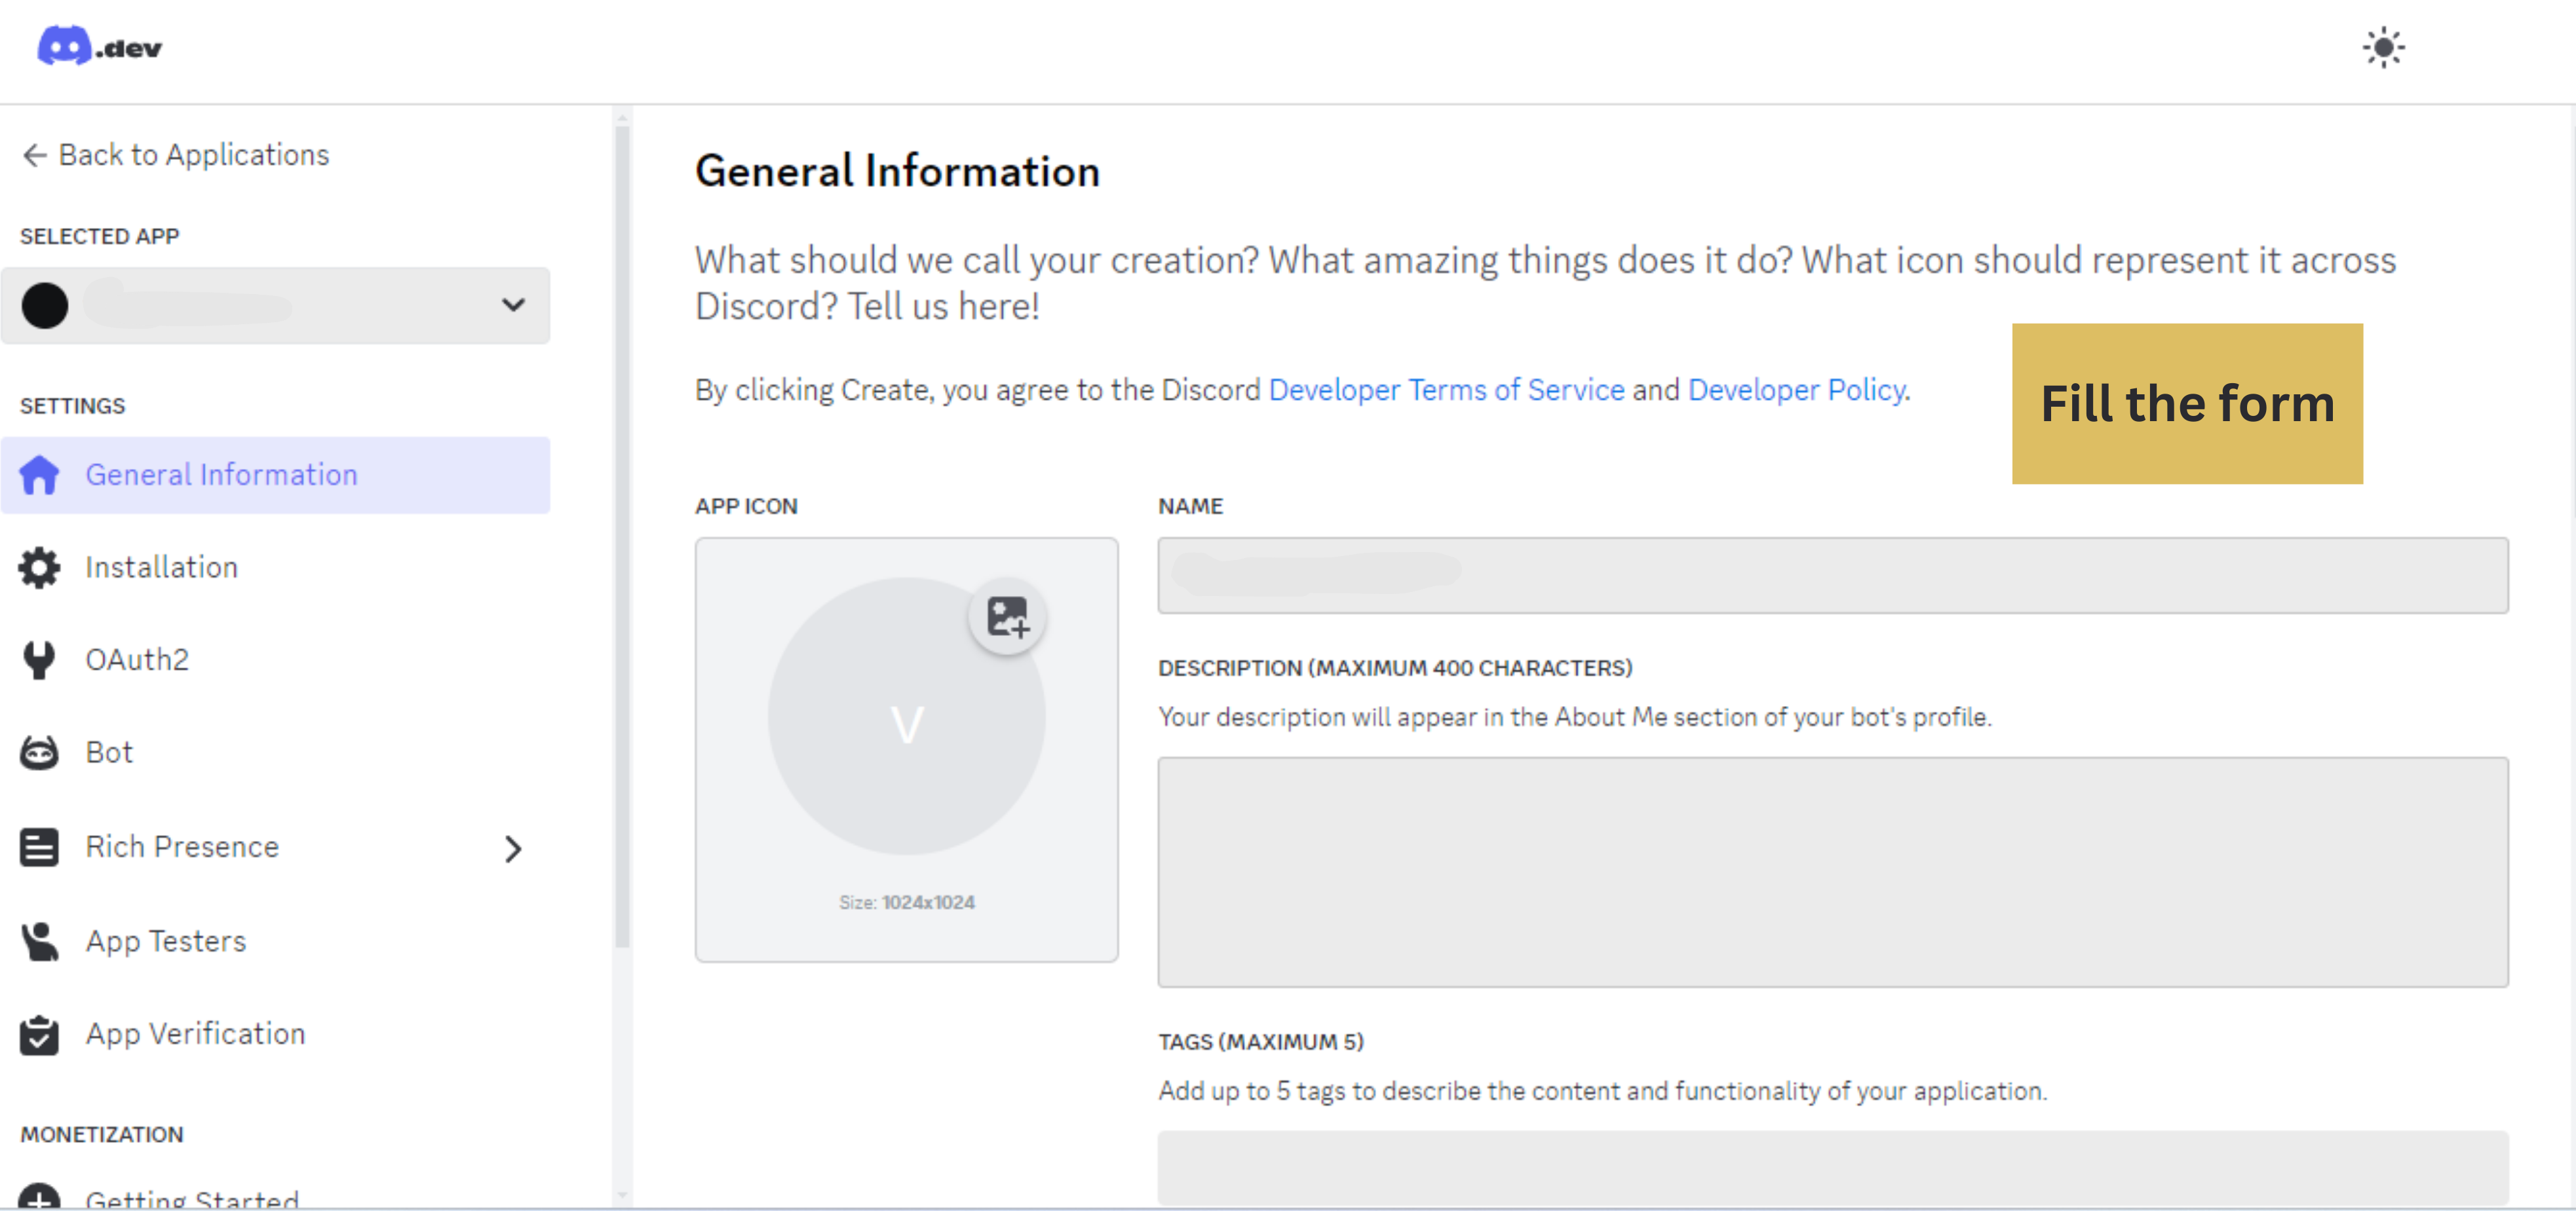This screenshot has width=2576, height=1211.
Task: Open the OAuth2 settings page
Action: [x=275, y=660]
